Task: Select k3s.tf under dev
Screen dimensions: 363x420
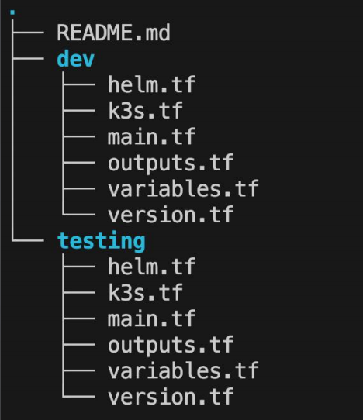Action: click(145, 111)
